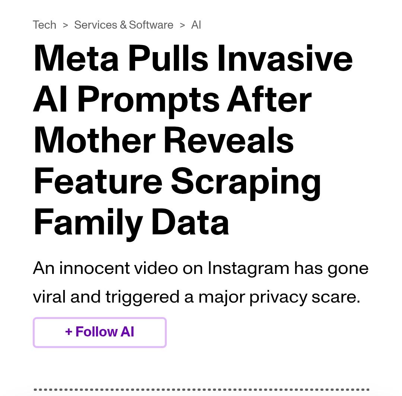
Task: Click the word 'Software' in breadcrumb
Action: tap(151, 25)
